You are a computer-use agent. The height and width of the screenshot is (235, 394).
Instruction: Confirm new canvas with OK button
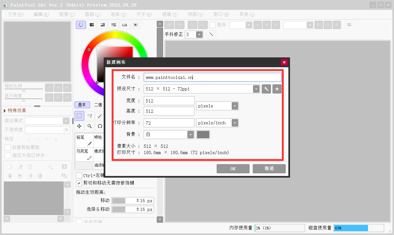tap(233, 169)
